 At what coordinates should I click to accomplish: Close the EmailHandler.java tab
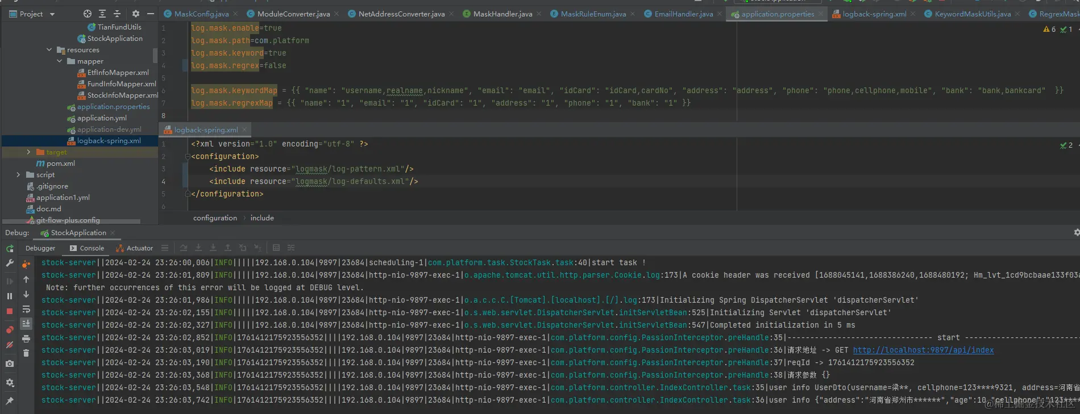[720, 14]
